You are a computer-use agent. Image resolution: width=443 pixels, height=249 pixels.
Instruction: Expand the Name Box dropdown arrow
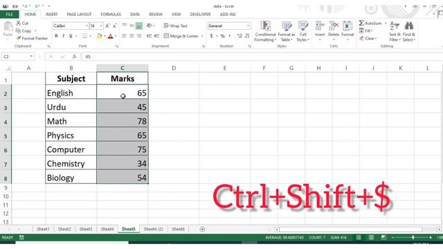(x=31, y=57)
